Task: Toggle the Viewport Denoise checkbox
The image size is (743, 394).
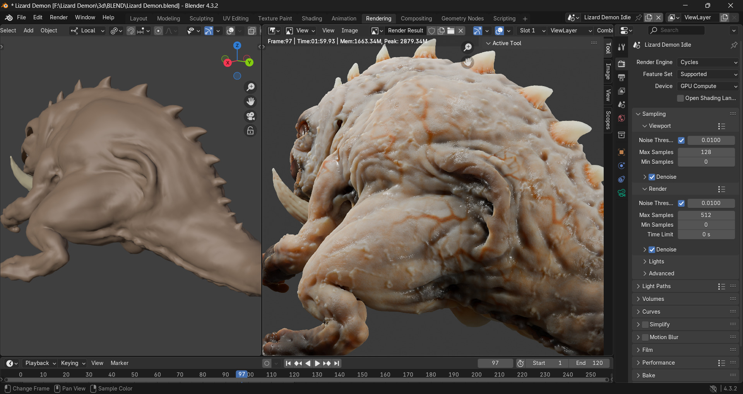Action: click(x=652, y=177)
